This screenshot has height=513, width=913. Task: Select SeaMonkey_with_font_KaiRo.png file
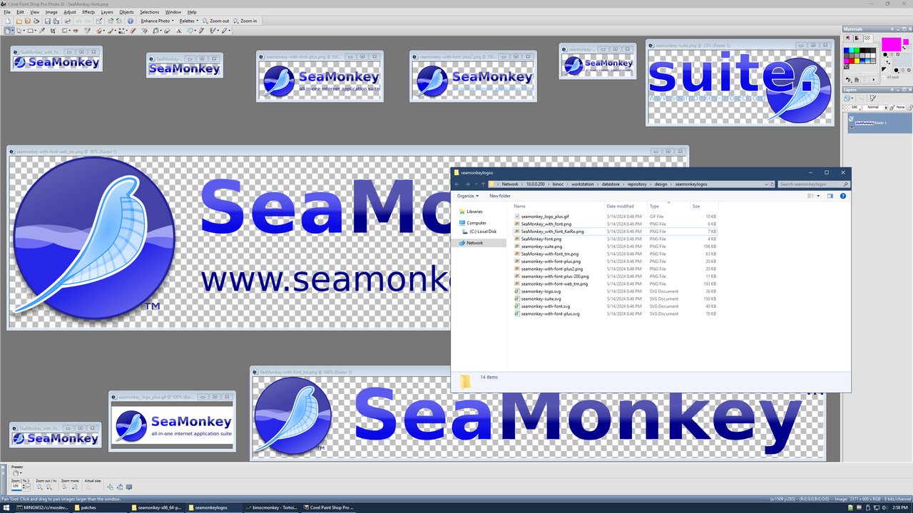point(552,232)
